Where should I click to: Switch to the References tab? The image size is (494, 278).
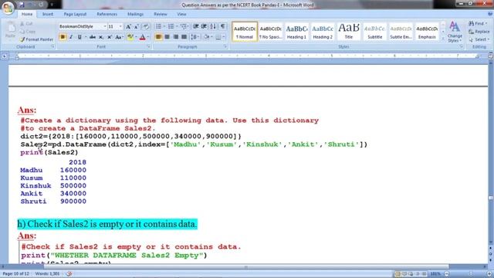(x=107, y=14)
